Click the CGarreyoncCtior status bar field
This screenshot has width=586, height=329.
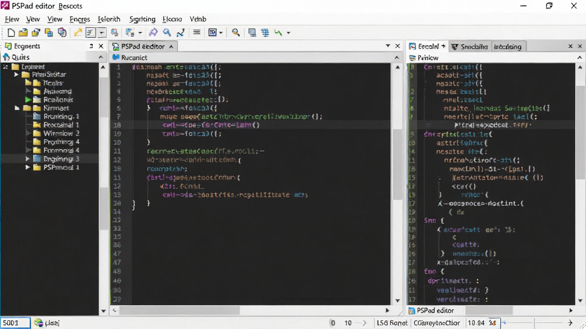[437, 323]
